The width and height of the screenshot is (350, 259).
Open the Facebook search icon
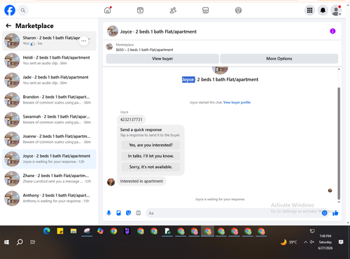click(x=23, y=10)
